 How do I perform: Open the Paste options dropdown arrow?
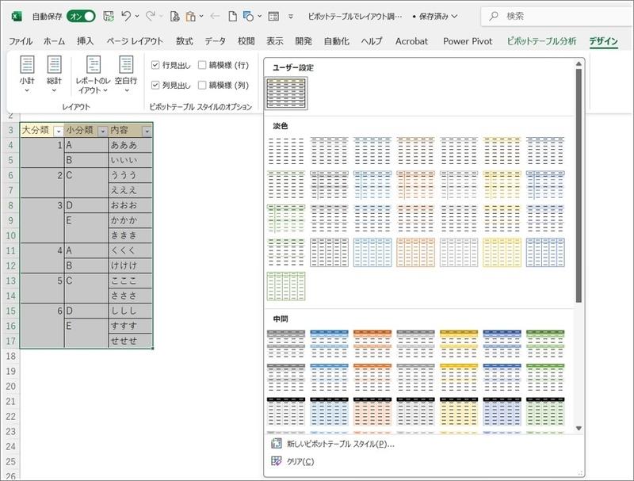point(201,16)
